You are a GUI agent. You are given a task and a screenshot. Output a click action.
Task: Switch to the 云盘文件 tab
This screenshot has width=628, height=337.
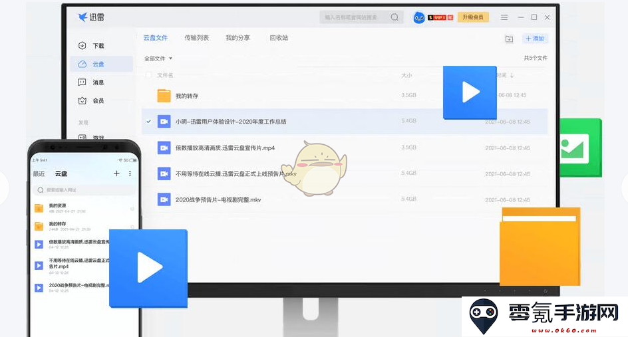pyautogui.click(x=156, y=38)
